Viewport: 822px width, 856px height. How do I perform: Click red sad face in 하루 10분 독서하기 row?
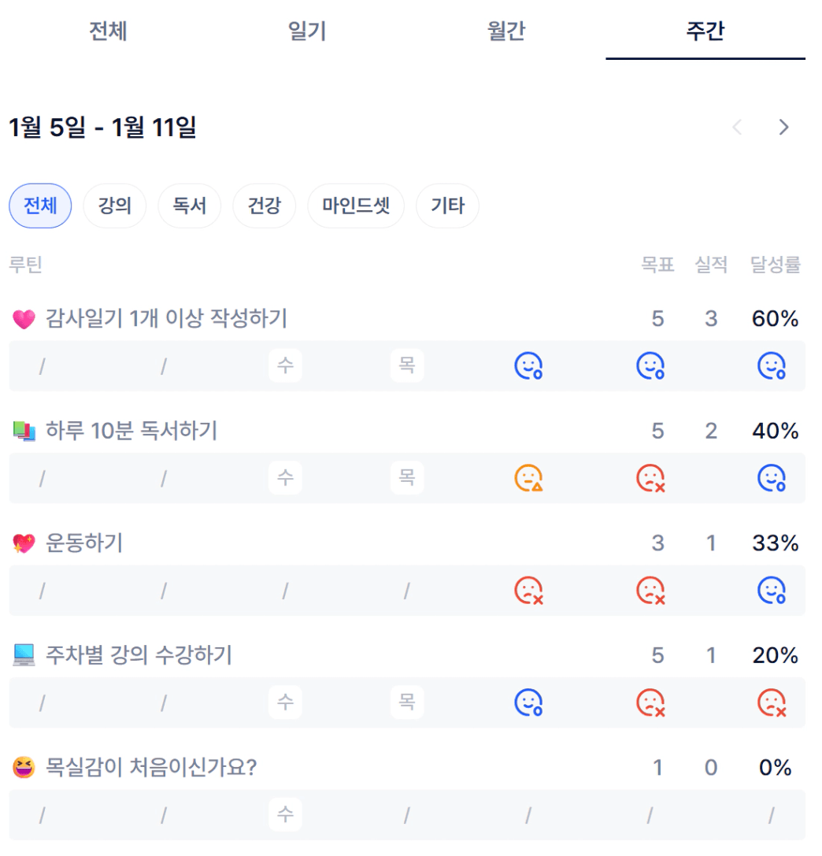pos(650,478)
